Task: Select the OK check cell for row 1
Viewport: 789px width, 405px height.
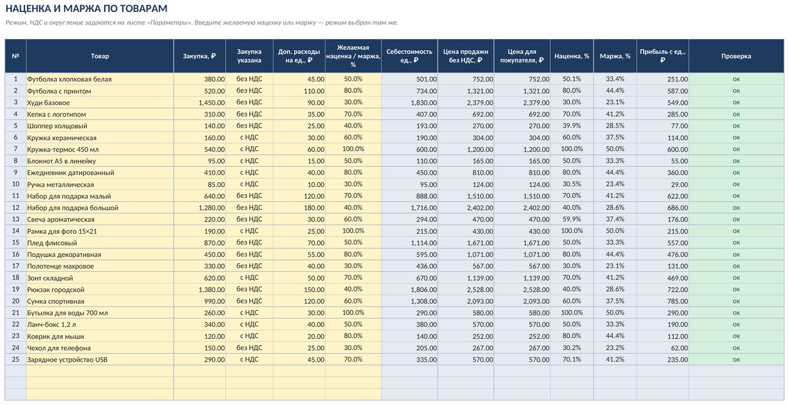Action: [736, 79]
